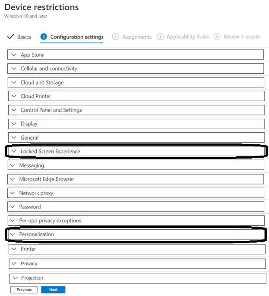Image resolution: width=269 pixels, height=296 pixels.
Task: Open the Password section
Action: tap(136, 207)
